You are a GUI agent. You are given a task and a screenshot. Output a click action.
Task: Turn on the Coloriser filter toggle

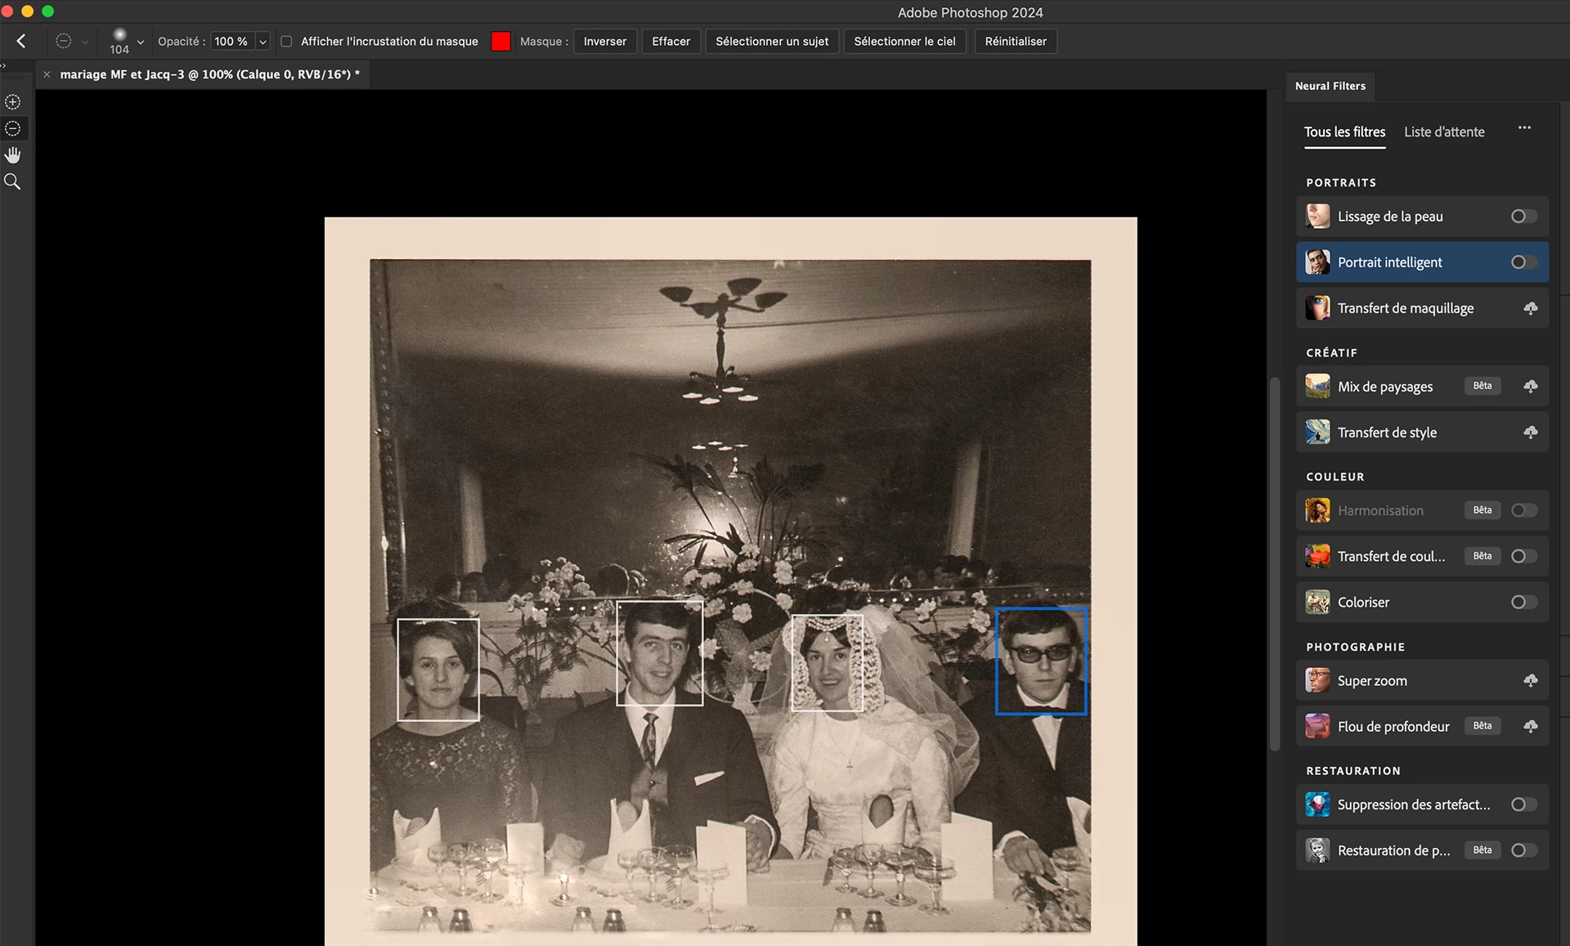(1523, 602)
